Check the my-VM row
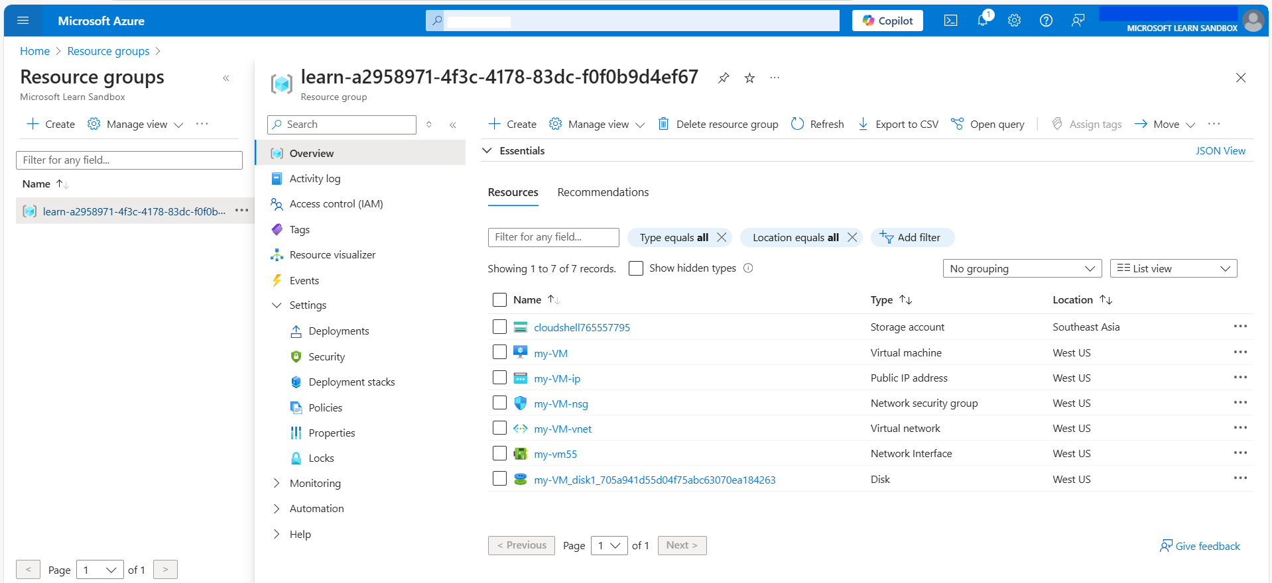The height and width of the screenshot is (583, 1272). point(499,352)
